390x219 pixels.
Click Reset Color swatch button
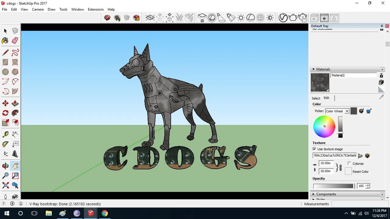[x=348, y=171]
